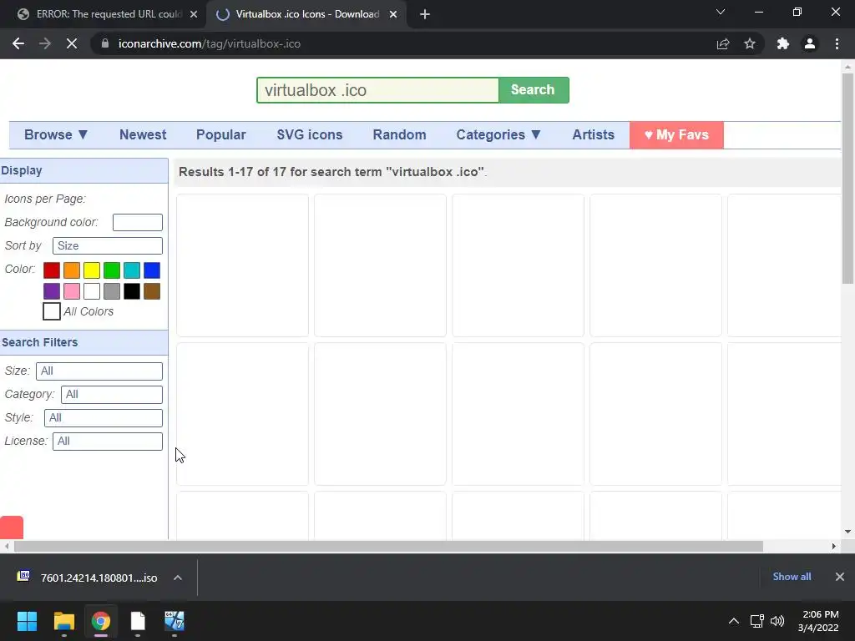Screen dimensions: 855x641
Task: Show hidden system tray icons
Action: (x=734, y=621)
